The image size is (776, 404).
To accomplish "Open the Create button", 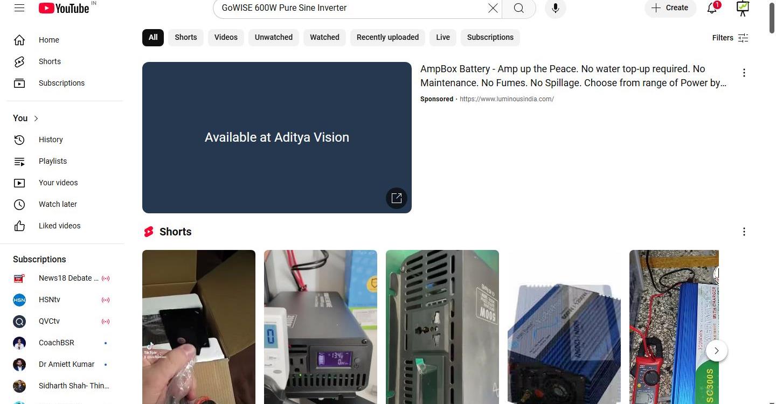I will click(670, 8).
